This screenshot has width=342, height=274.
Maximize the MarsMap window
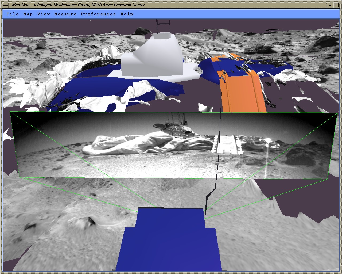tap(336, 5)
